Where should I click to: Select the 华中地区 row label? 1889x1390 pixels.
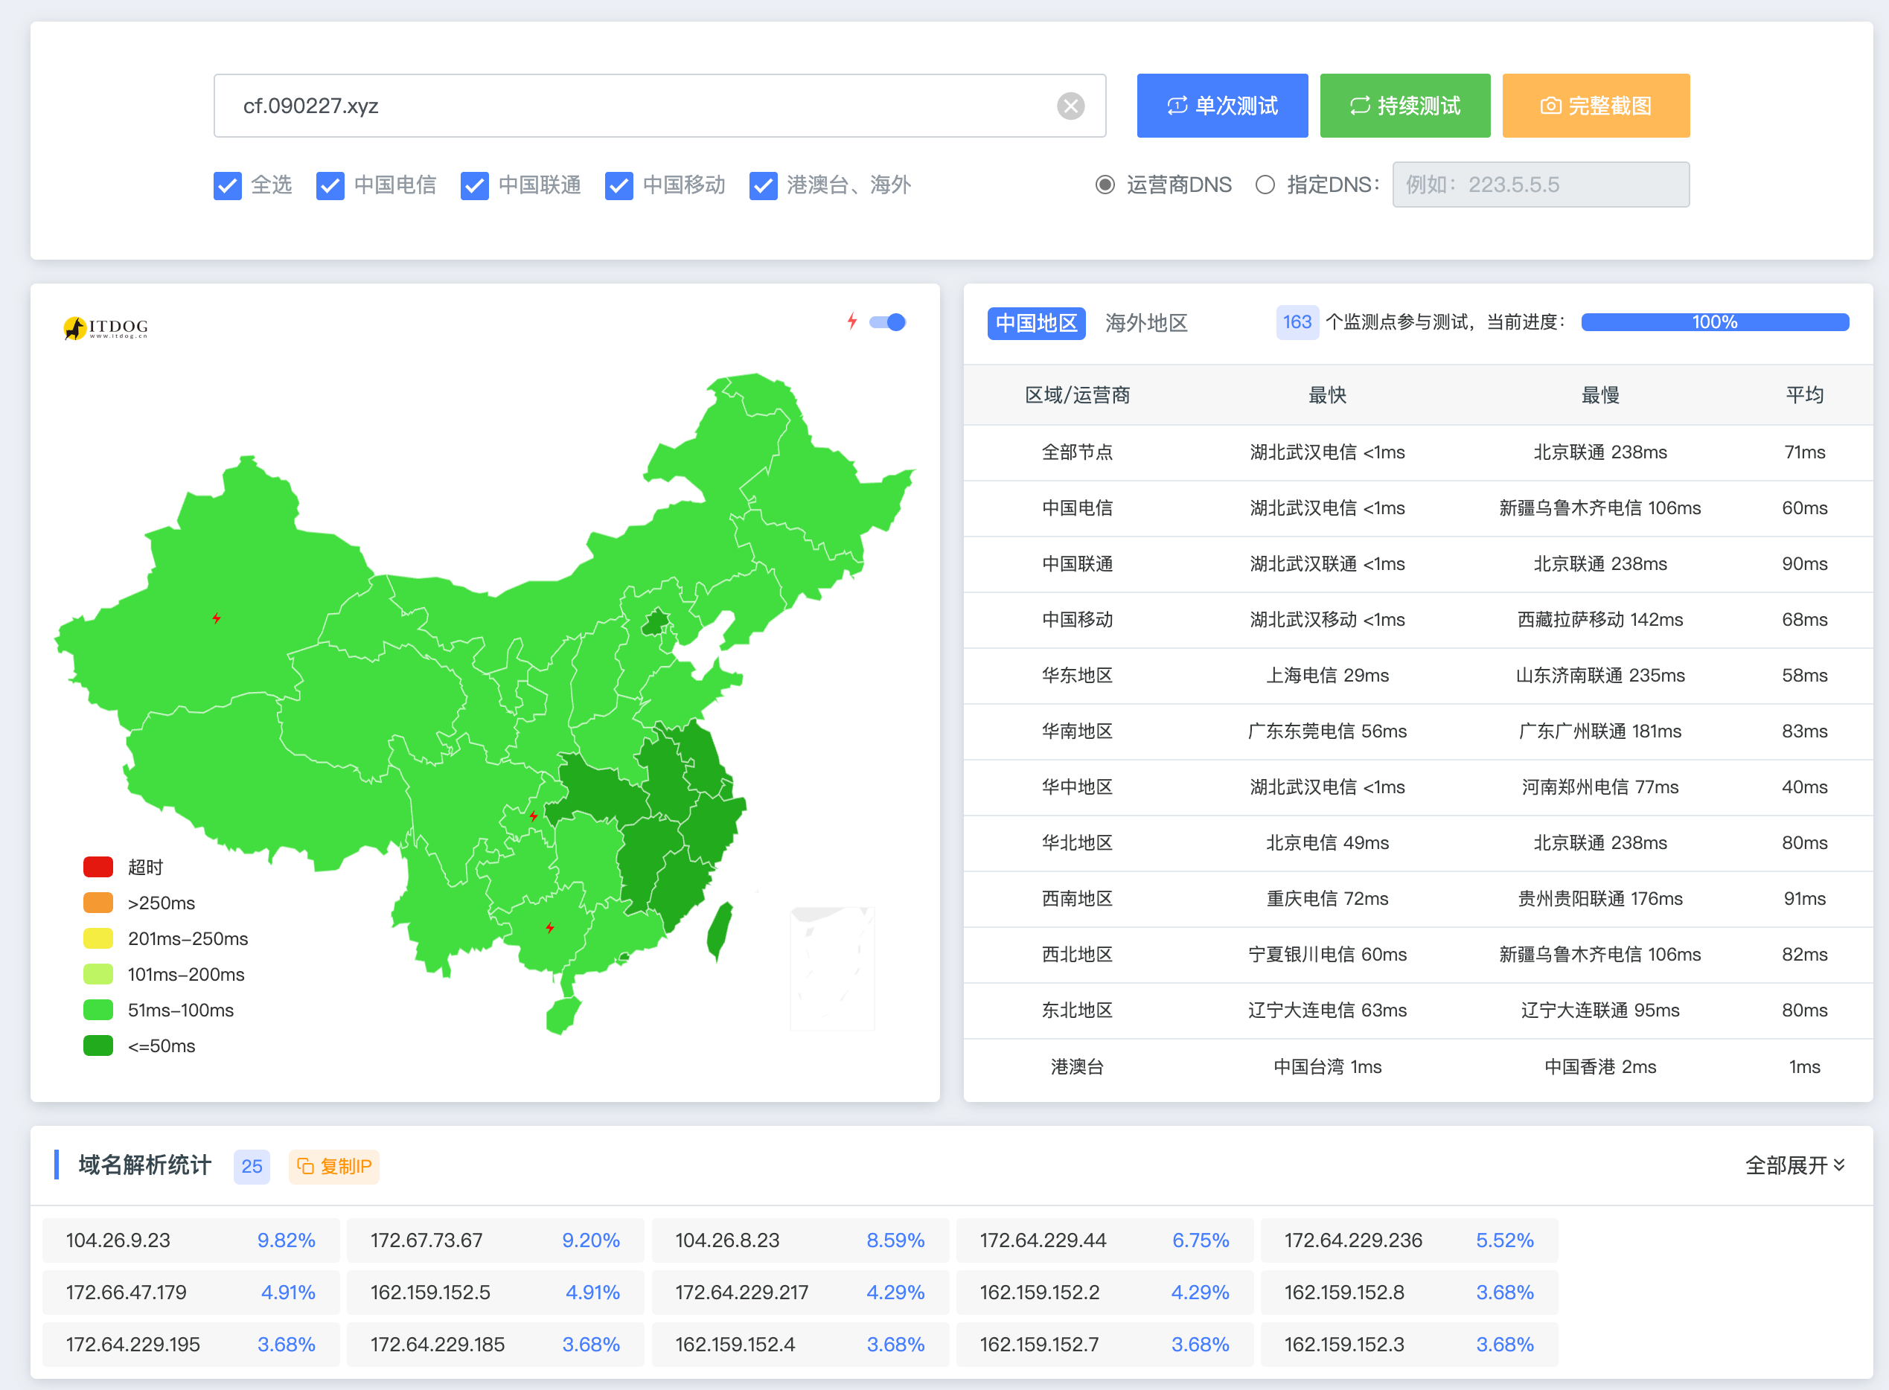(x=1077, y=787)
